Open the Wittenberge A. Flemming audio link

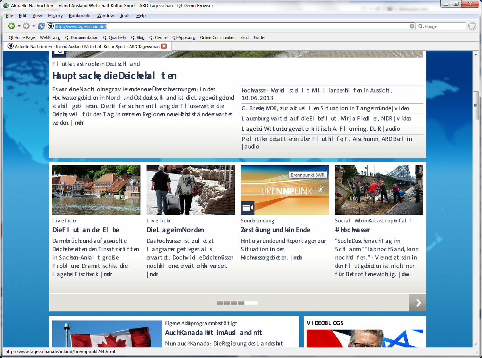pos(321,129)
